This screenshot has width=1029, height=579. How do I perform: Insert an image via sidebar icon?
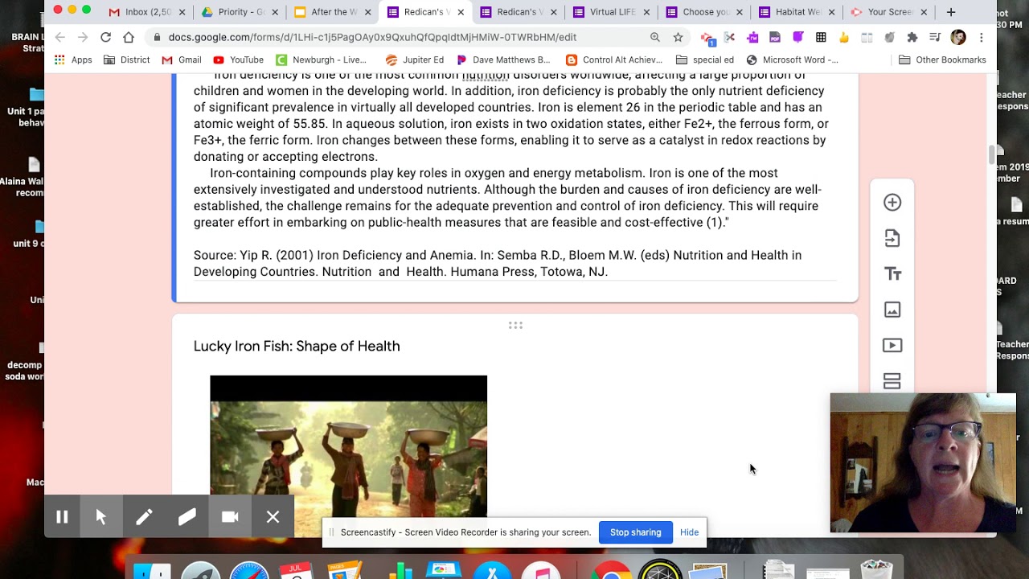coord(892,310)
